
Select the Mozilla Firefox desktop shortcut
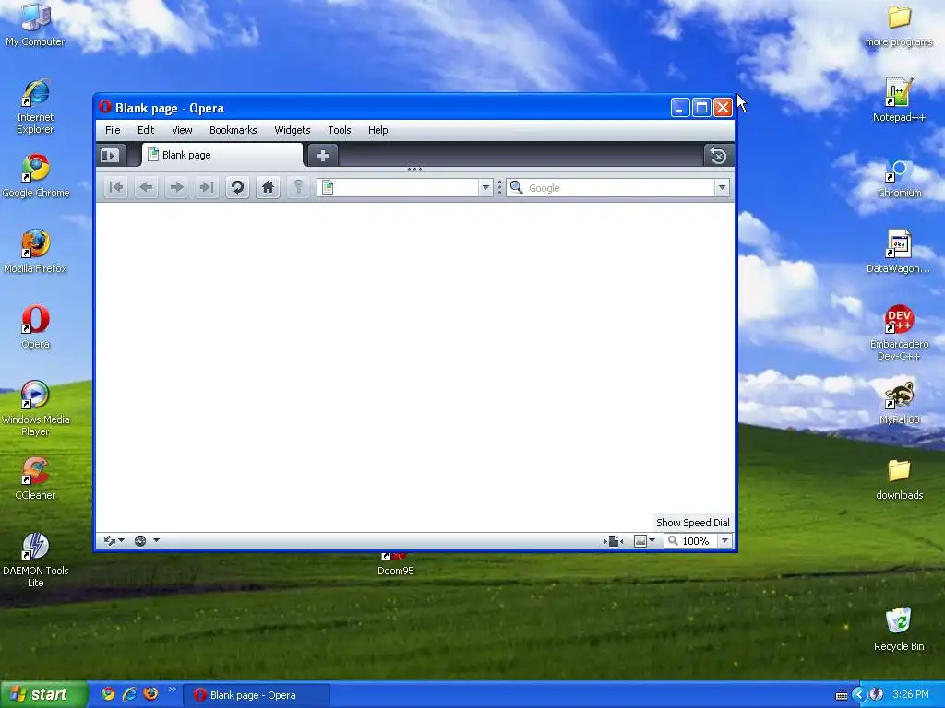coord(35,252)
